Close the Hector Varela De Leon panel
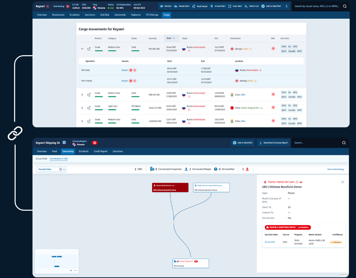Viewport: 356px width, 278px height. click(342, 182)
